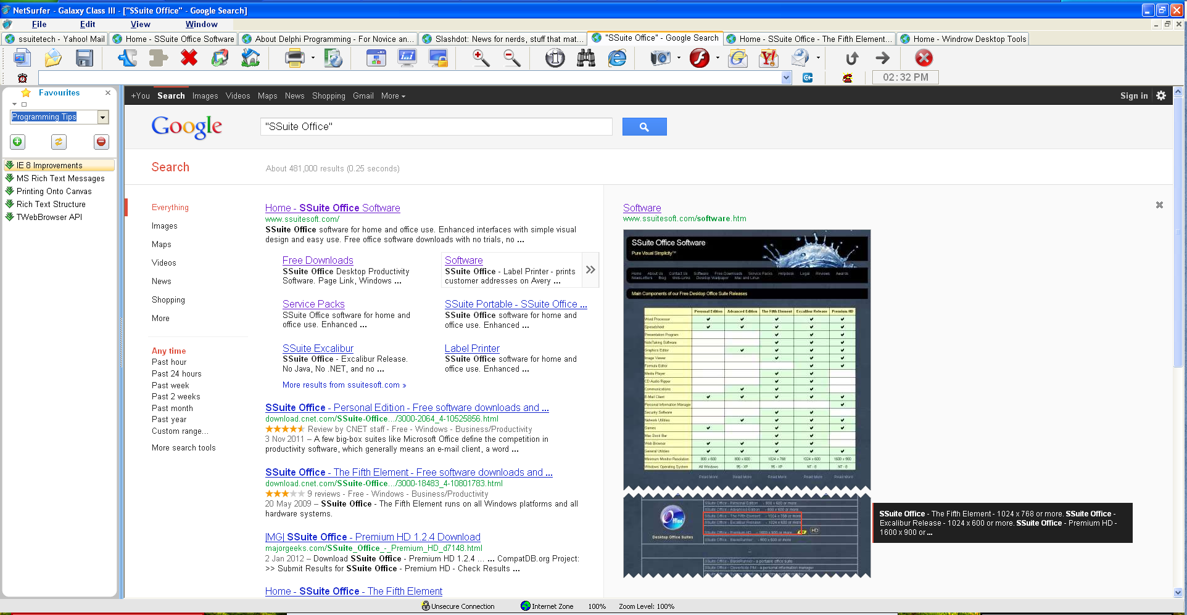Click the red remove favourite button
1187x615 pixels.
point(101,142)
